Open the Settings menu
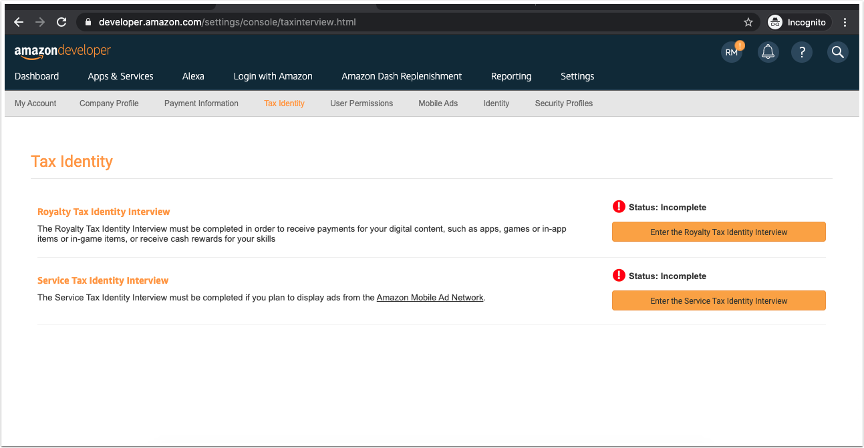This screenshot has width=864, height=448. click(577, 76)
